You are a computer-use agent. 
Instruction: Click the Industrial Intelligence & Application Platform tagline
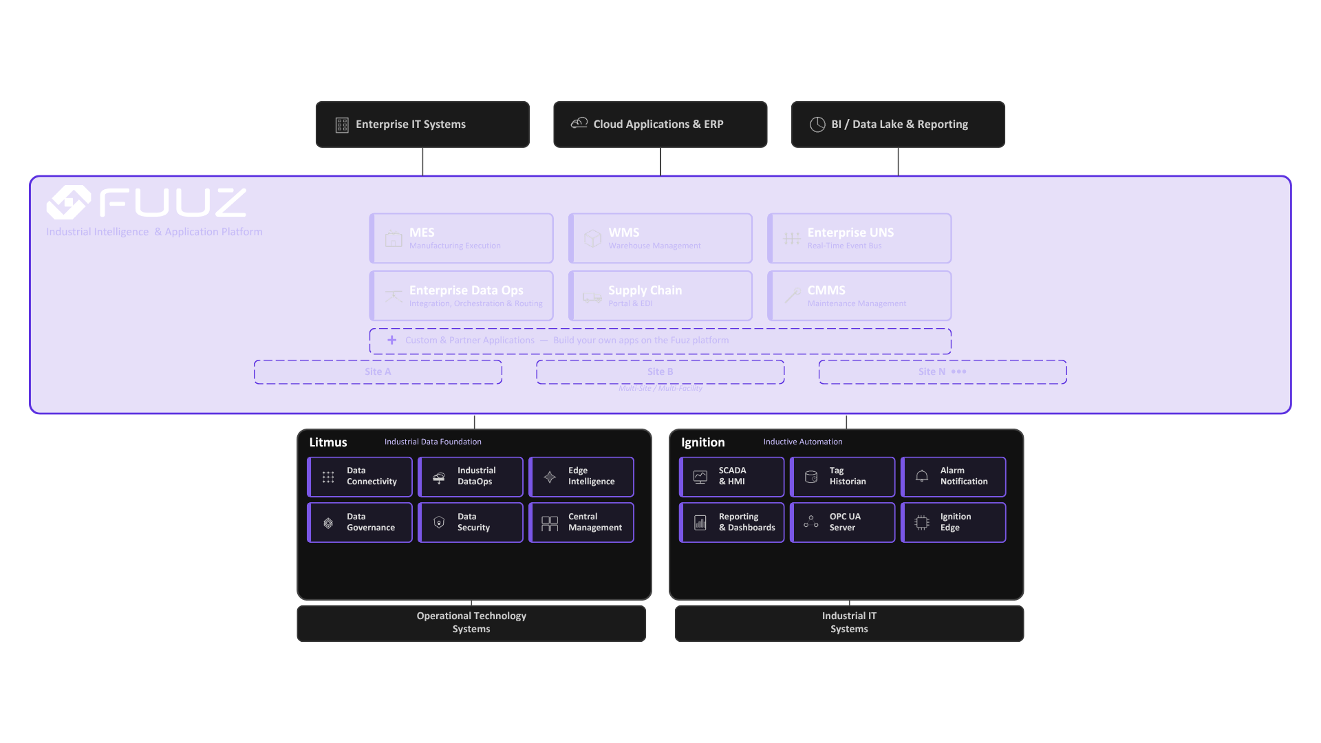(x=154, y=232)
